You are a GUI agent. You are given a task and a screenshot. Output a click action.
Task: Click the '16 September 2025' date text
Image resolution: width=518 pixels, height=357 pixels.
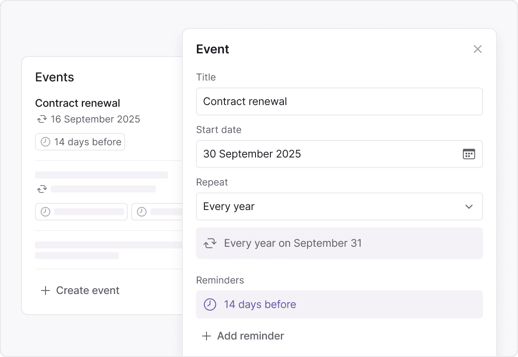(x=95, y=119)
